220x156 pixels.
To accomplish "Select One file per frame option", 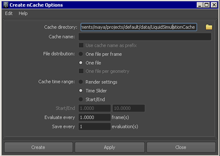I will pyautogui.click(x=81, y=54).
